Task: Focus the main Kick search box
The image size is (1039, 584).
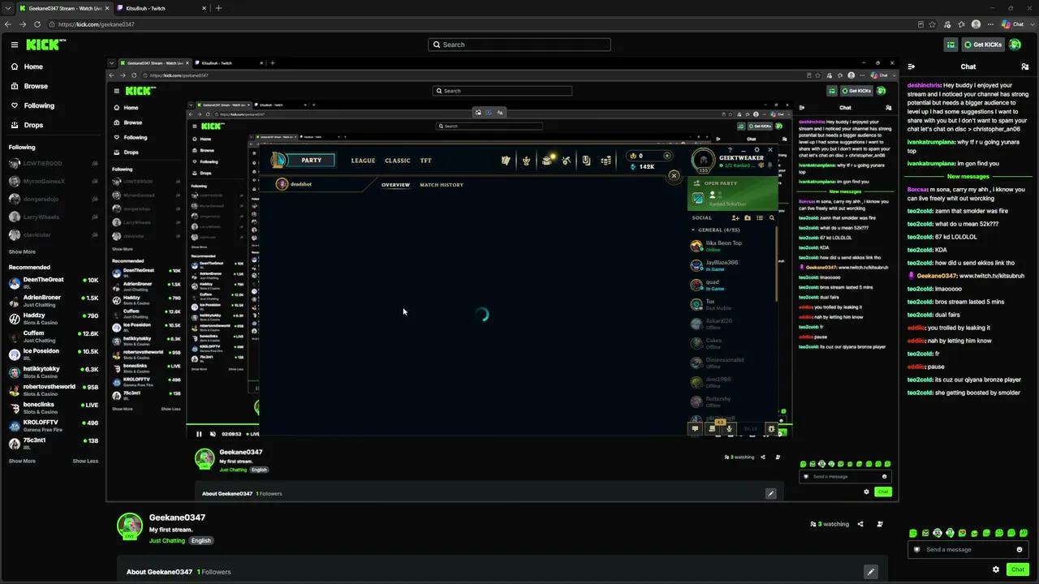Action: pos(519,45)
